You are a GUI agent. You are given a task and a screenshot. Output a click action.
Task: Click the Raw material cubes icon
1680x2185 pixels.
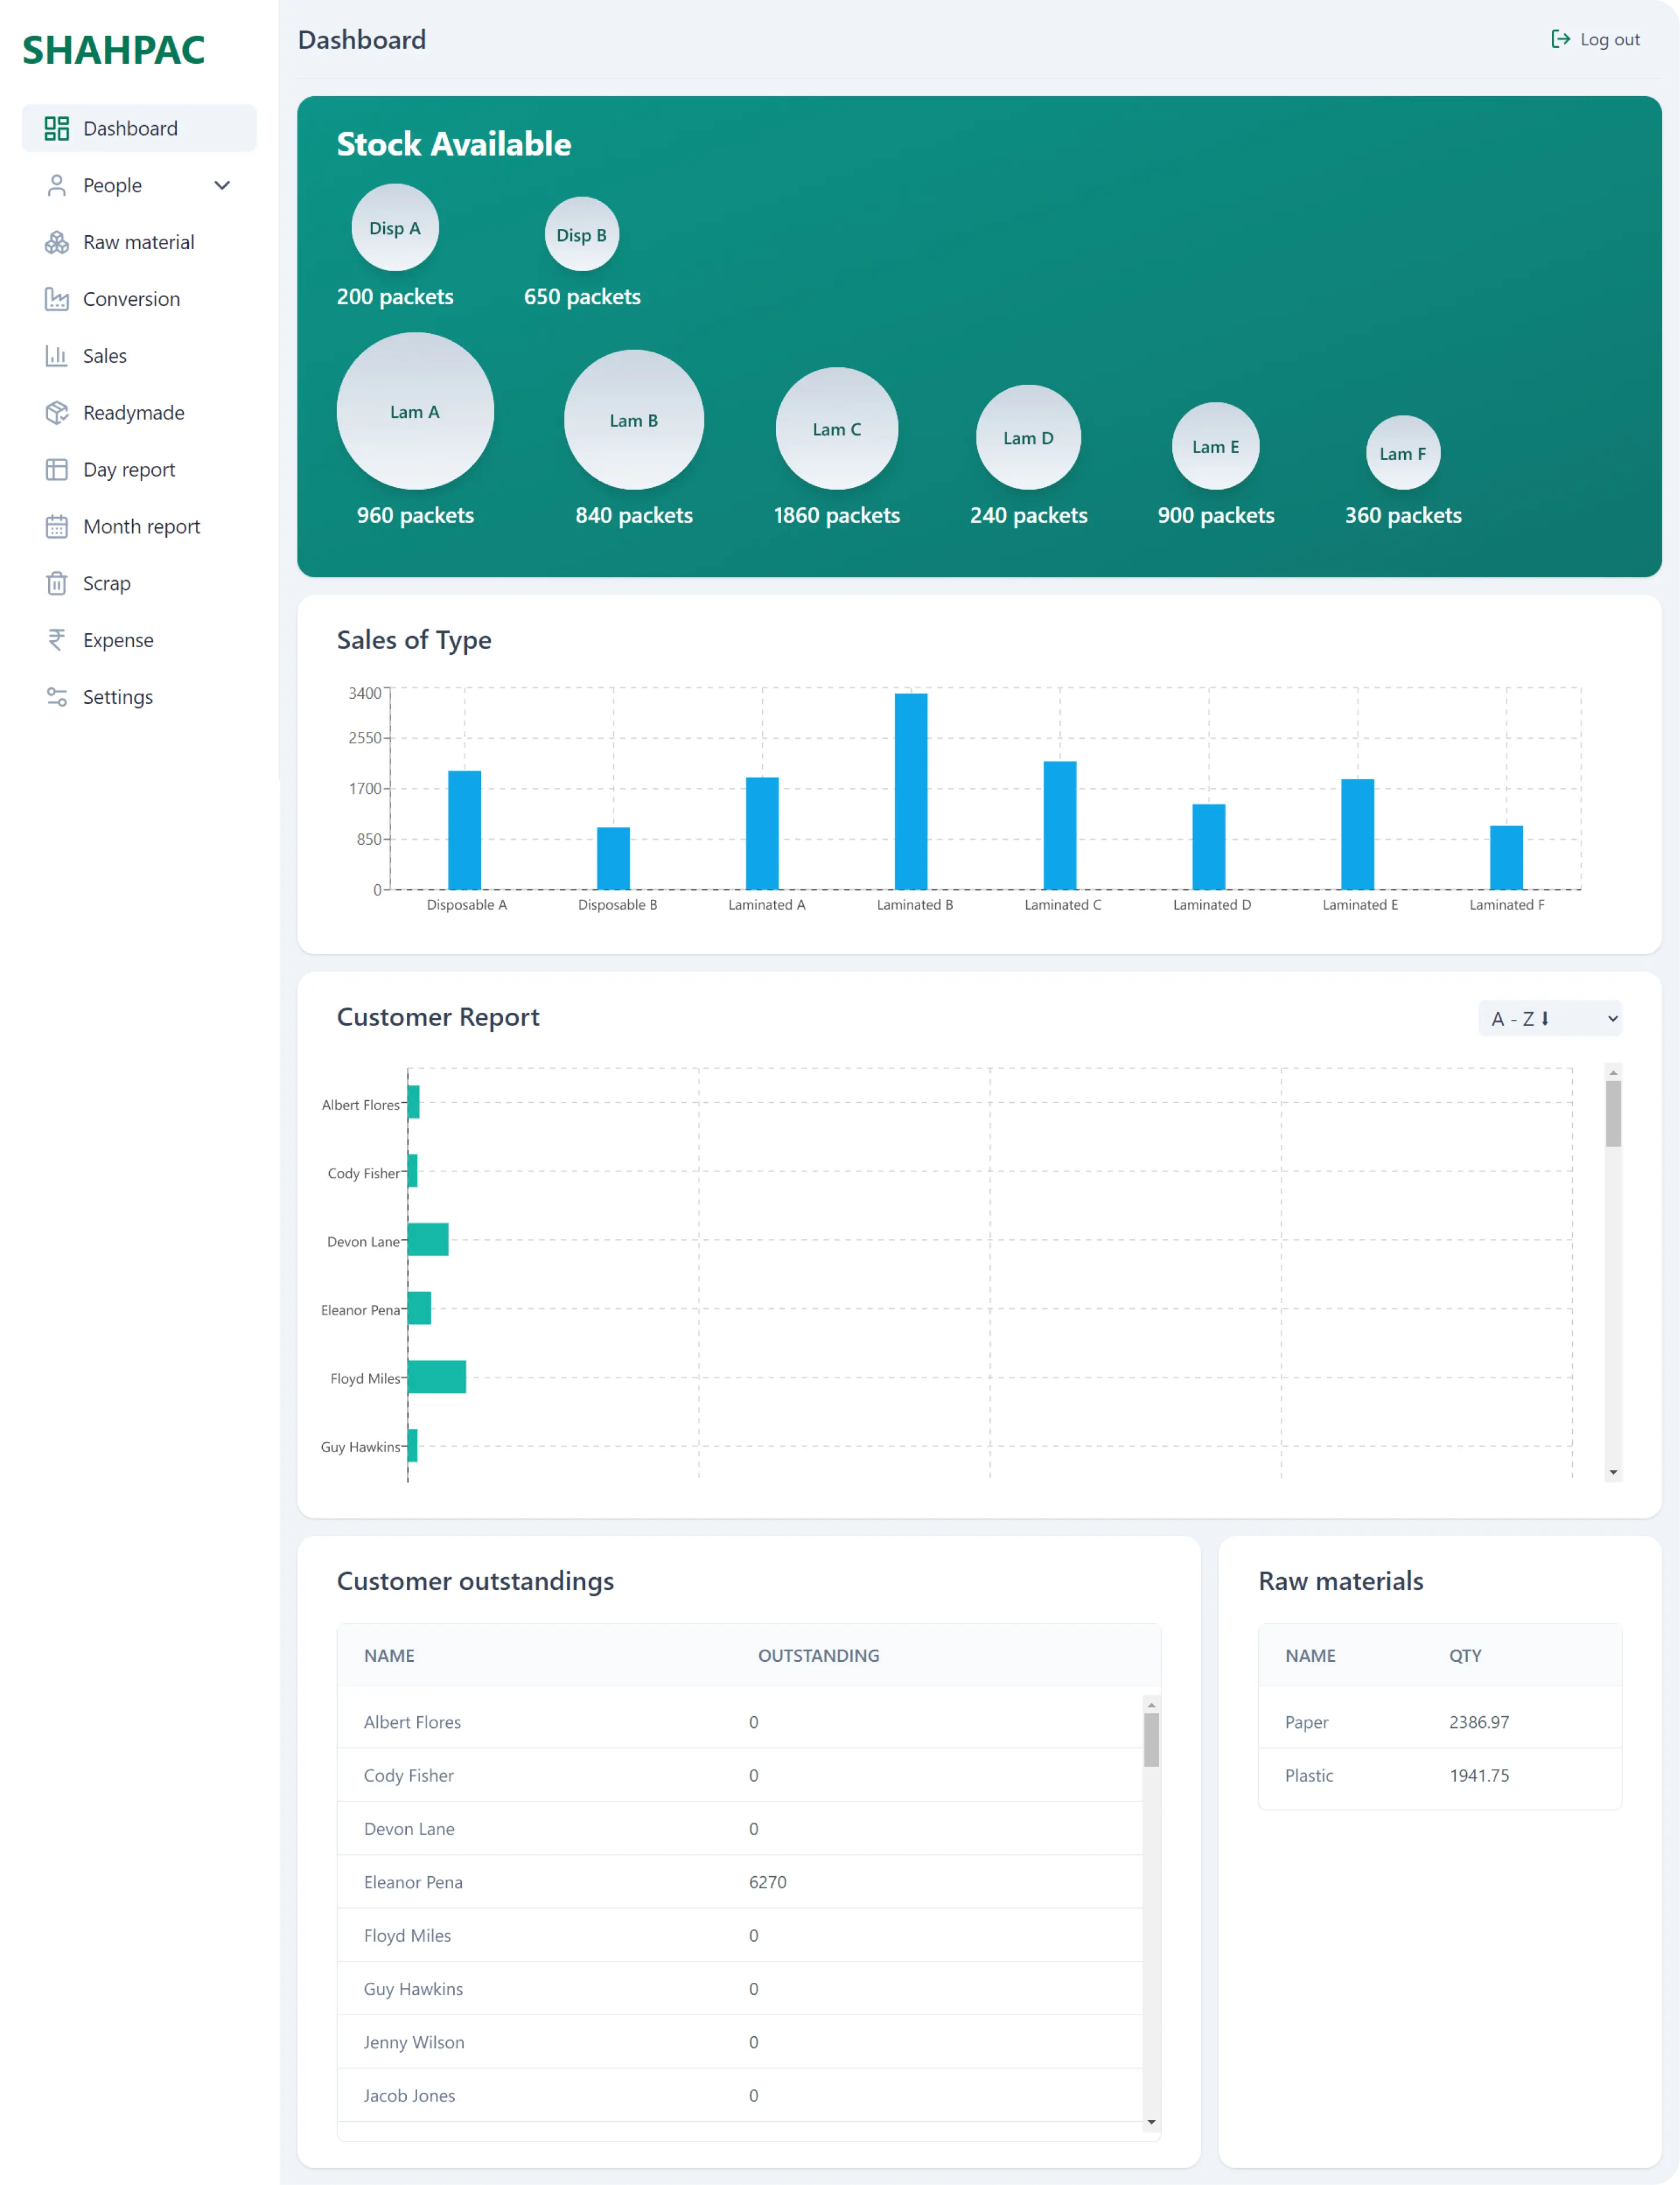click(x=56, y=242)
